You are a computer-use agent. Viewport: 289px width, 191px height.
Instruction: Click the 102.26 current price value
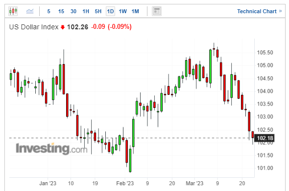[77, 27]
